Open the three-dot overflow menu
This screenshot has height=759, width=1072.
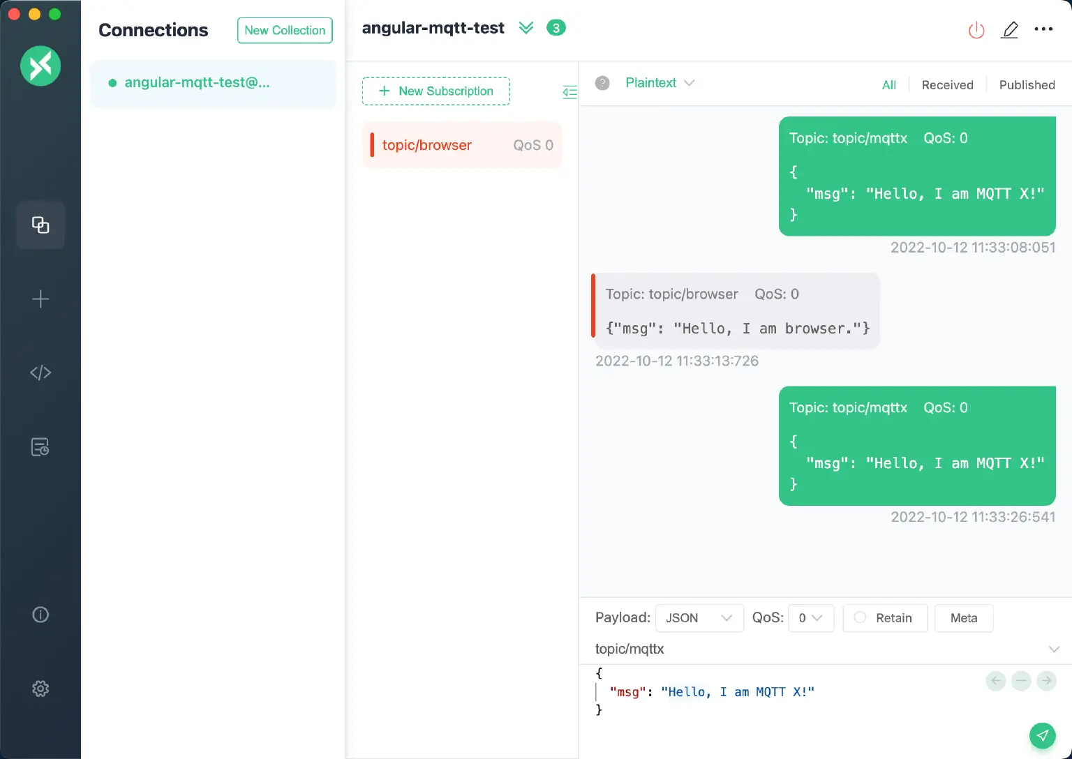click(x=1043, y=30)
